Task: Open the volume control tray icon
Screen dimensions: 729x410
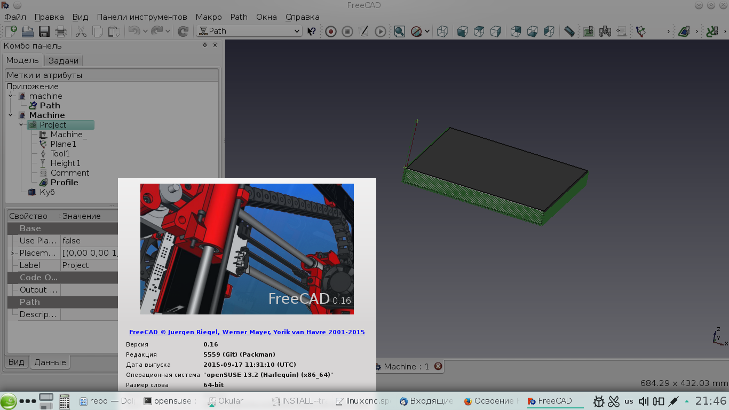Action: [644, 401]
